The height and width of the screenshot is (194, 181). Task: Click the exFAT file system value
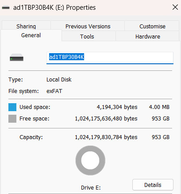point(54,91)
